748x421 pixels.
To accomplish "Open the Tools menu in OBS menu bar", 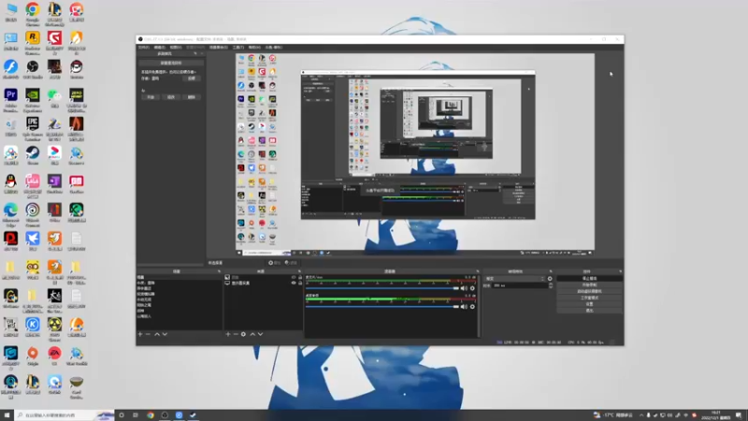I will tap(238, 48).
